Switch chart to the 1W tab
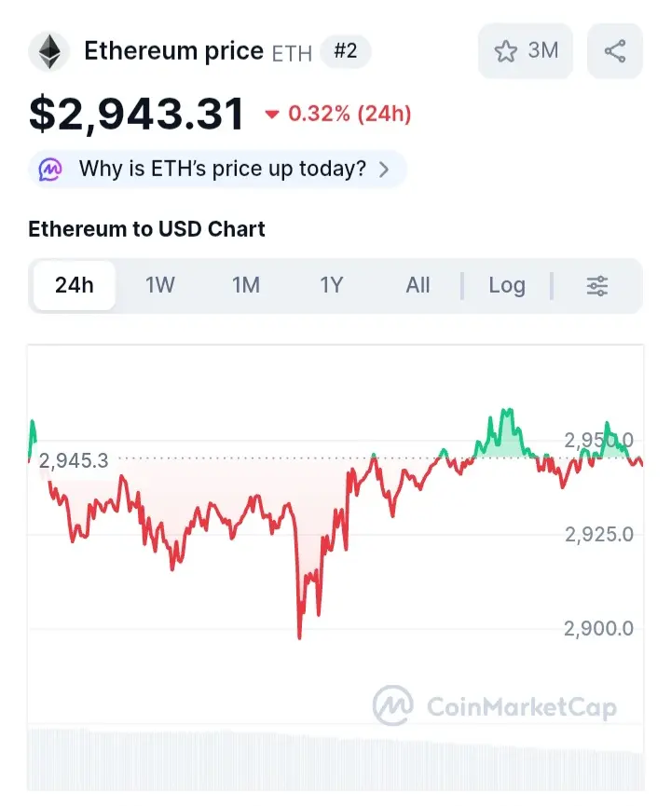Screen dimensions: 671x806 [160, 286]
